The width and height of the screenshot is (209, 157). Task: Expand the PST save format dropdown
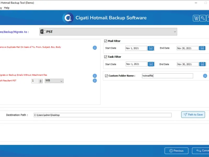click(175, 32)
